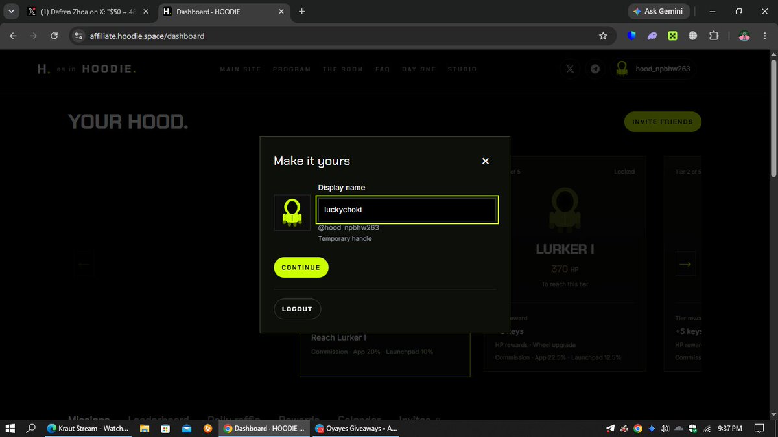Open Microsoft Store from taskbar
778x437 pixels.
(166, 428)
